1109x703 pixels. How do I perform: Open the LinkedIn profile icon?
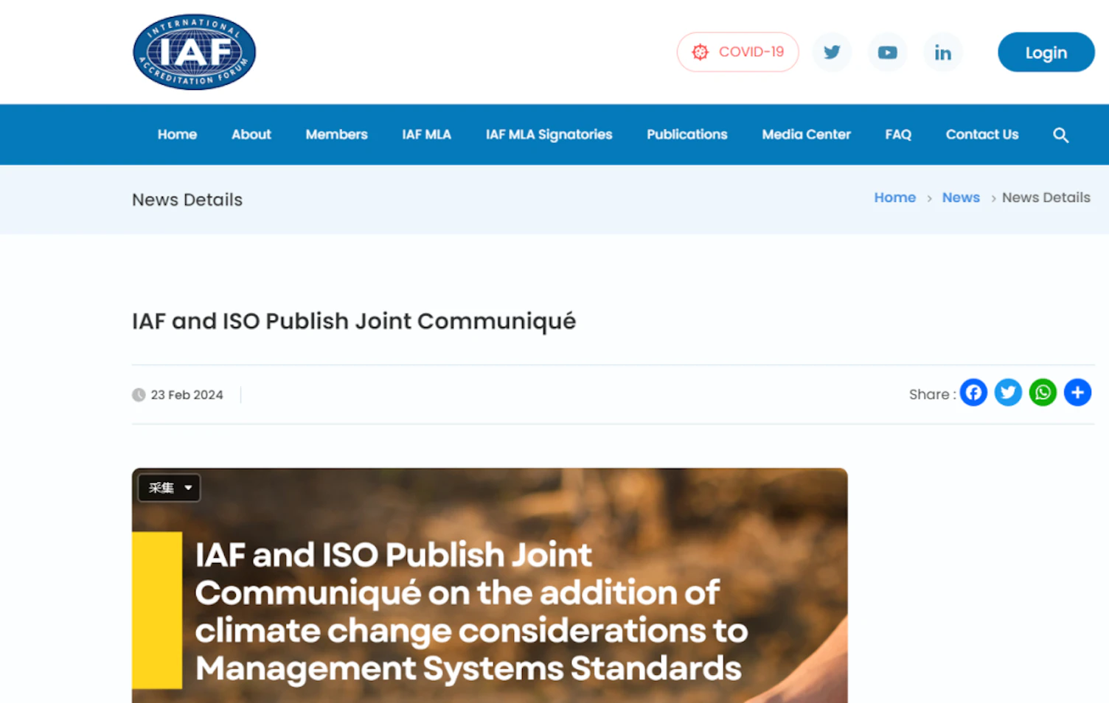(x=942, y=52)
